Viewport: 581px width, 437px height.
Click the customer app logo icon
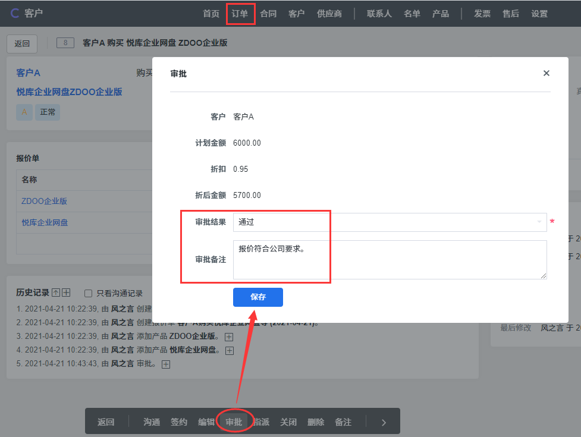click(x=14, y=13)
